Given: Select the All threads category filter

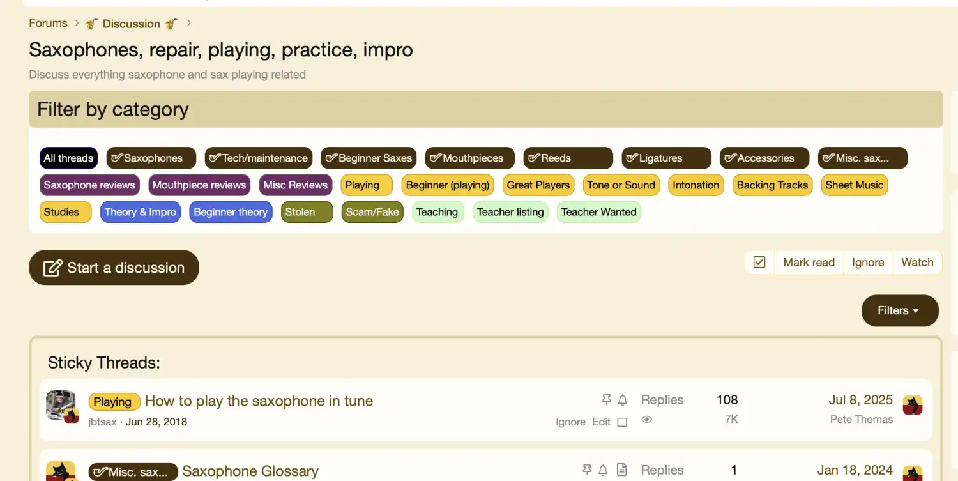Looking at the screenshot, I should [68, 158].
